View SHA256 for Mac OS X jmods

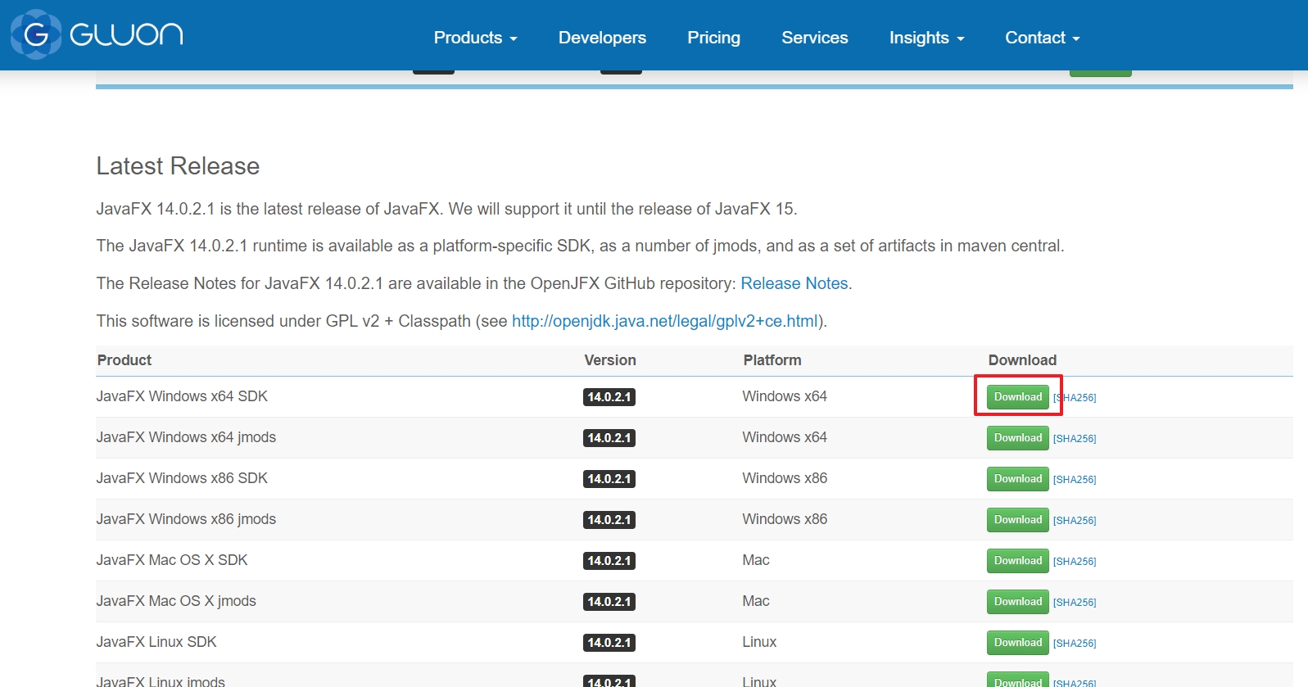[x=1075, y=603]
